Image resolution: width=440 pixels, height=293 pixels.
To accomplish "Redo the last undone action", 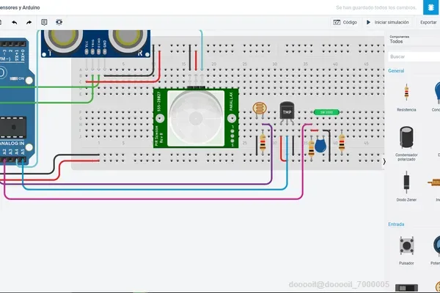I will pos(29,23).
